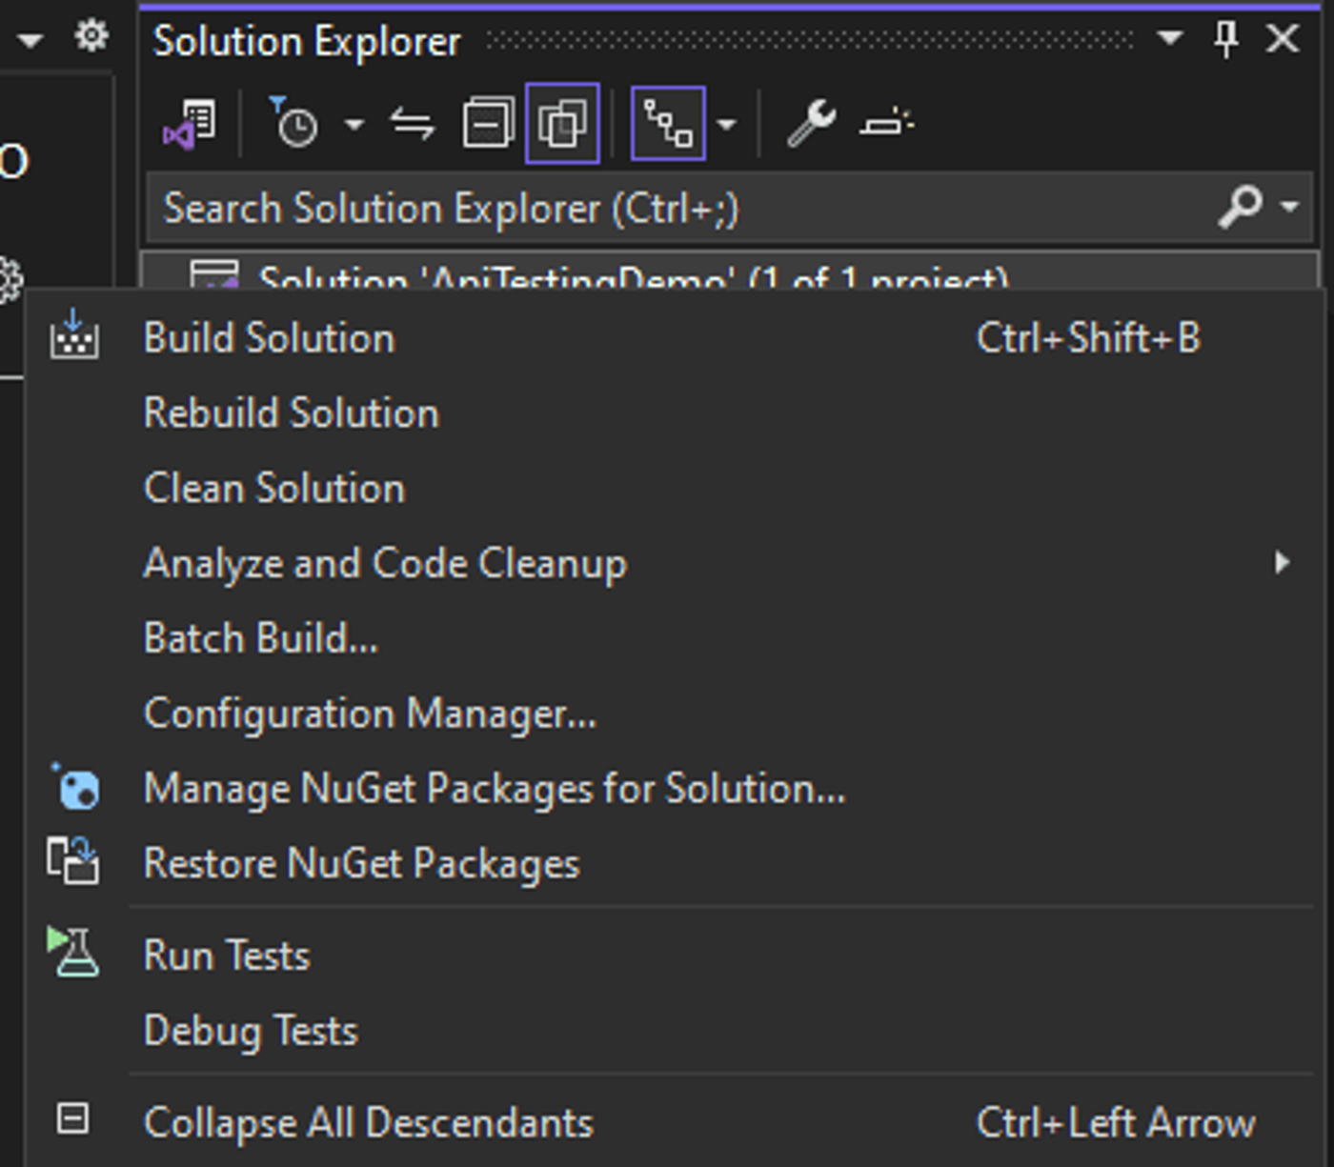Choose Rebuild Solution
This screenshot has width=1334, height=1167.
click(x=675, y=413)
